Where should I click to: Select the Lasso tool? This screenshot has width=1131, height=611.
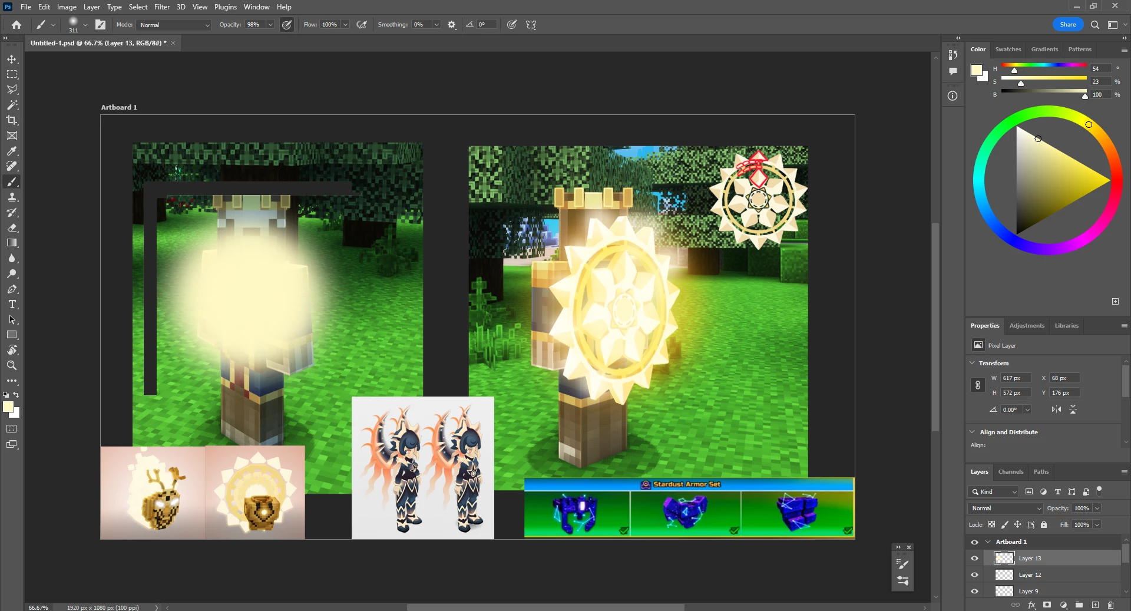coord(12,90)
